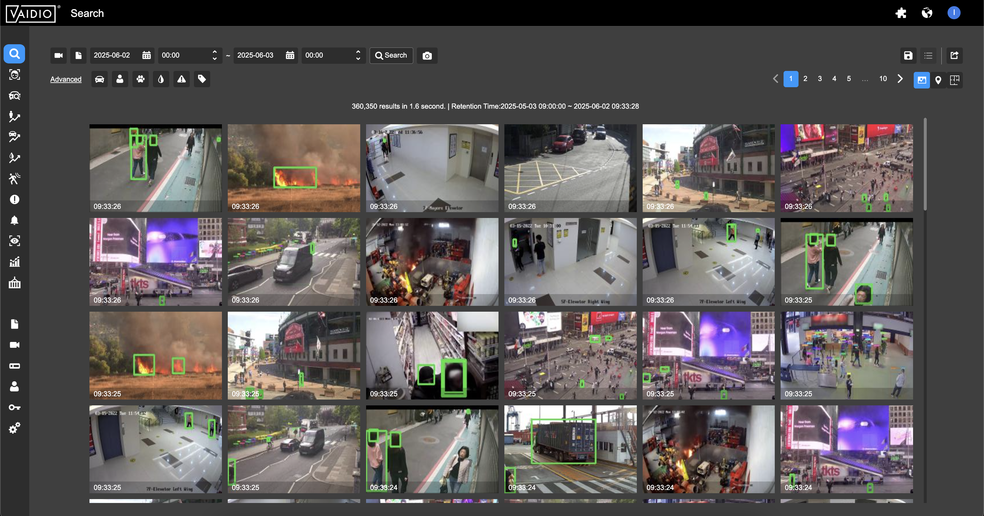984x516 pixels.
Task: Click the vehicle filter car icon
Action: point(99,79)
